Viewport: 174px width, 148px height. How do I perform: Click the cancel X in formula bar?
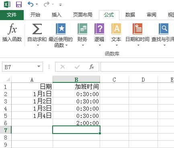pos(63,67)
